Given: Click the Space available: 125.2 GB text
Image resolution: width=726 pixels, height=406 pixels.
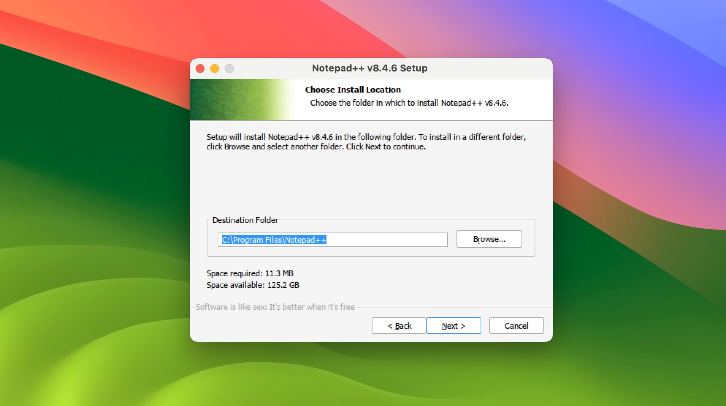Looking at the screenshot, I should point(253,285).
